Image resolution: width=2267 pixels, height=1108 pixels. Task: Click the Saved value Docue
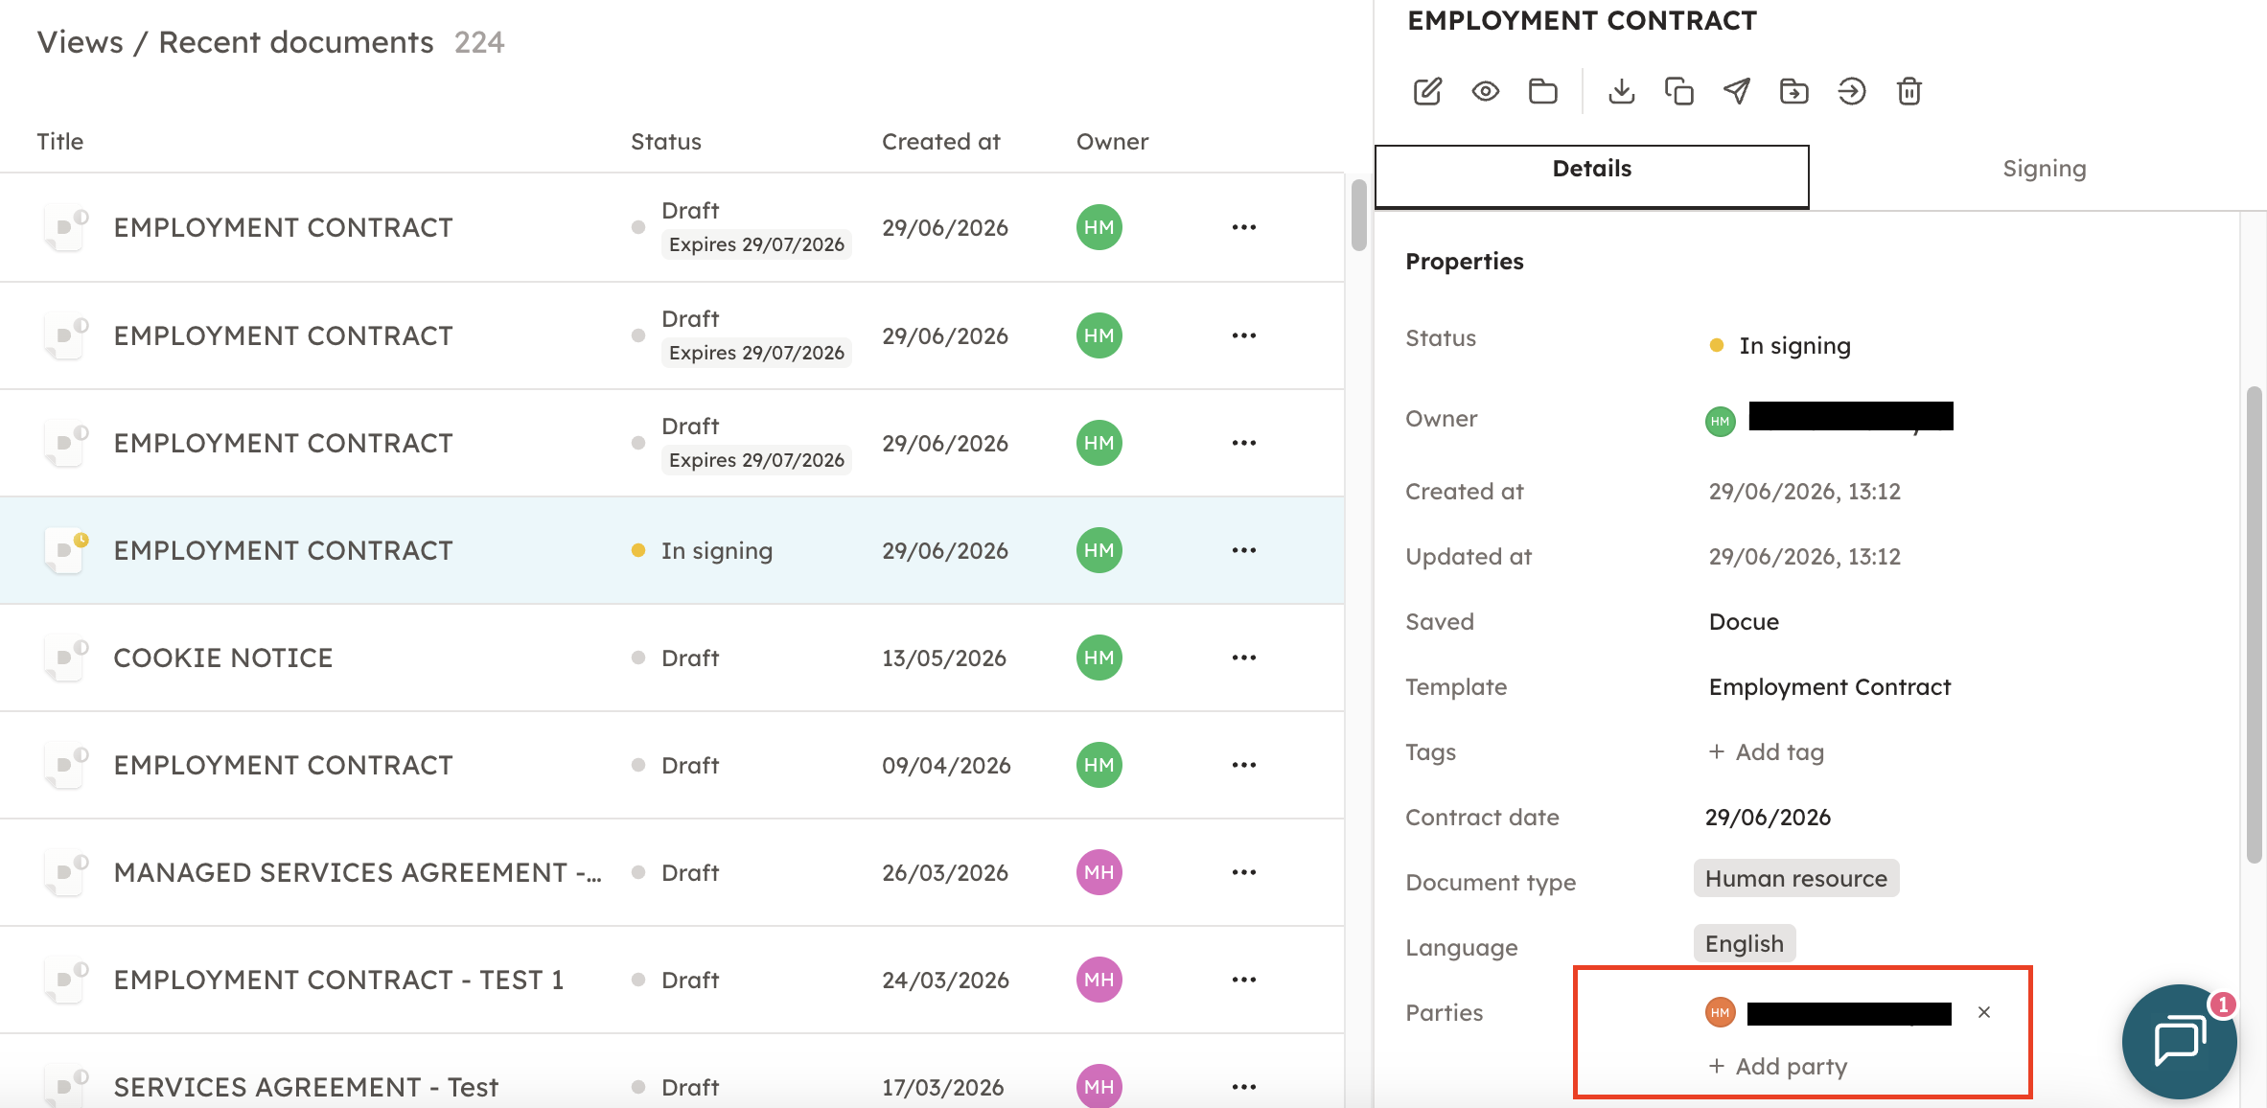(1744, 622)
